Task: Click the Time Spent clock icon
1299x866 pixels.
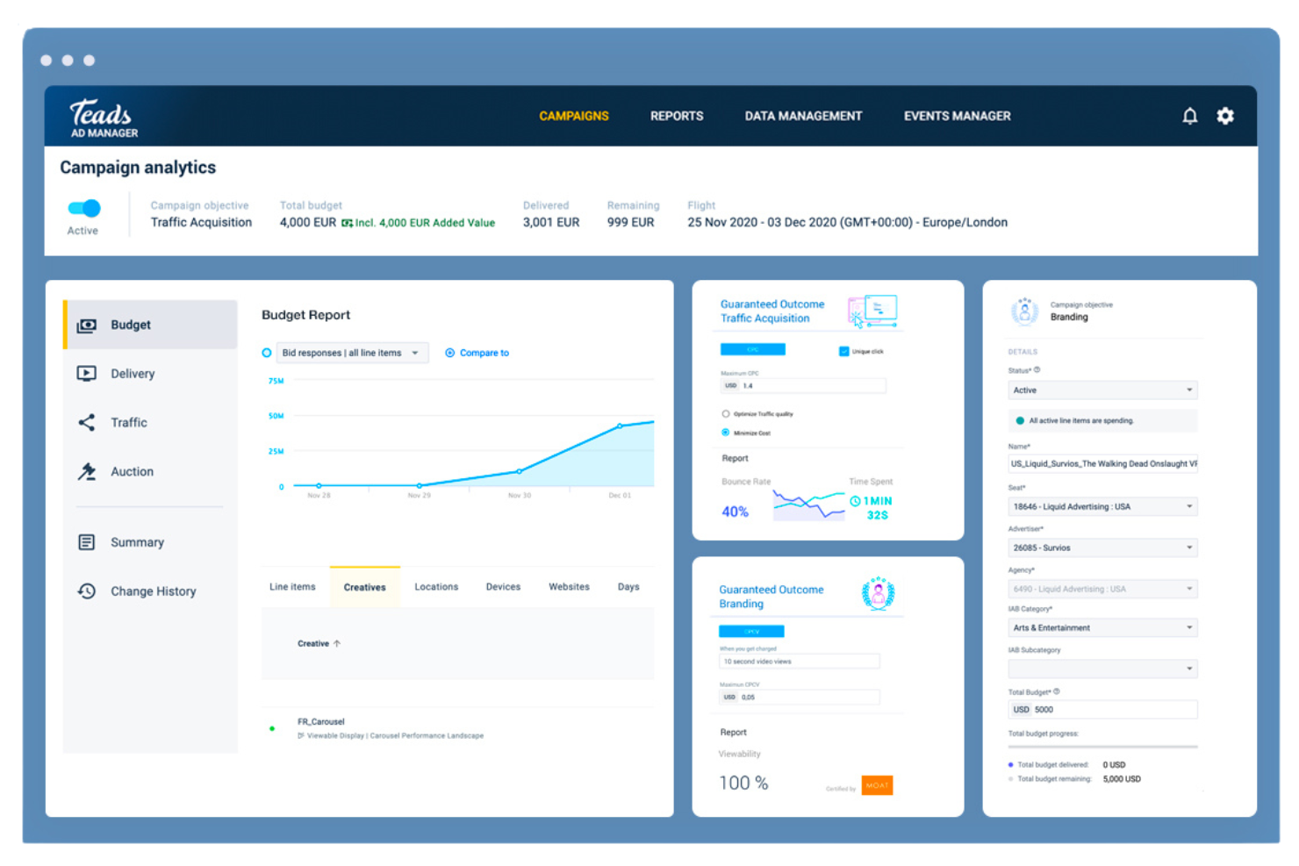Action: coord(855,501)
